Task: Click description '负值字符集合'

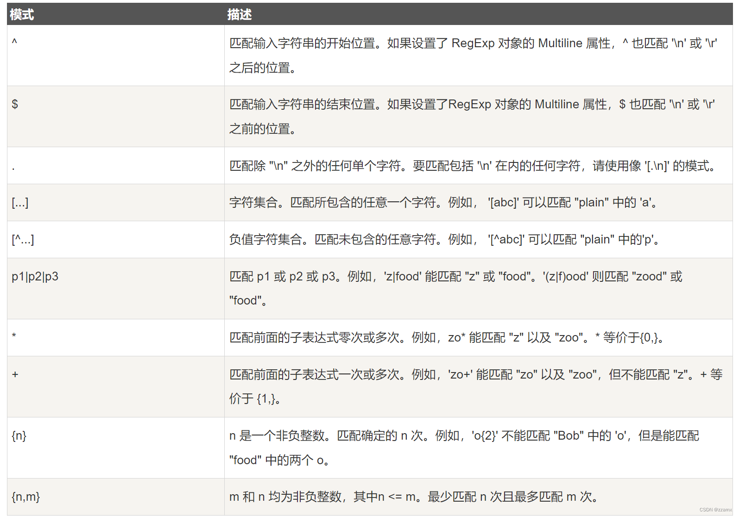Action: click(479, 240)
